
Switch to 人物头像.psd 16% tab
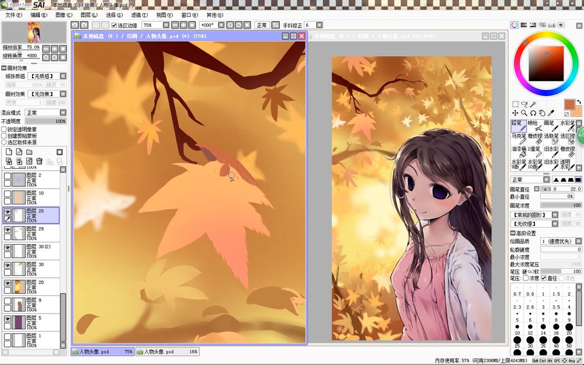click(167, 352)
